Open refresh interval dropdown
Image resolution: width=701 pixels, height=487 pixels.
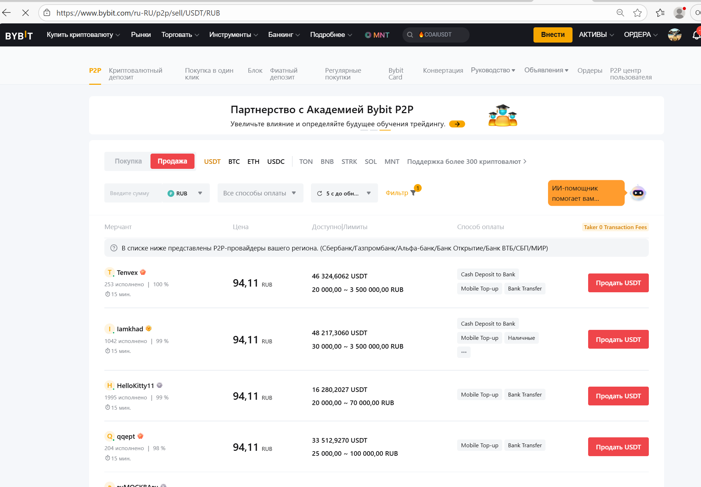(x=344, y=193)
